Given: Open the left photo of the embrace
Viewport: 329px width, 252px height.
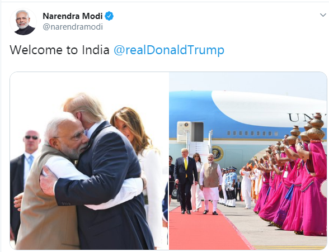Looking at the screenshot, I should (89, 161).
